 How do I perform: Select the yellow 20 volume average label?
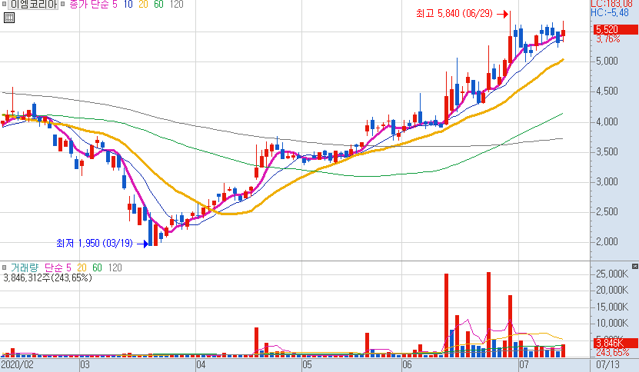pyautogui.click(x=82, y=267)
